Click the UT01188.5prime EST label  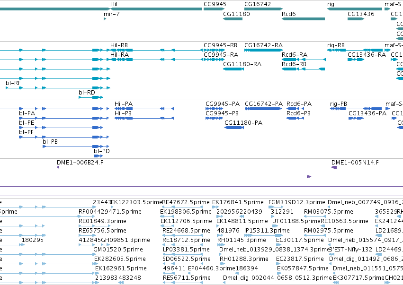(296, 221)
